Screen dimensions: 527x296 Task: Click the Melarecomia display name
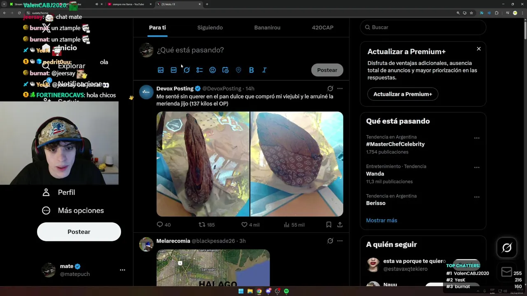pyautogui.click(x=173, y=241)
